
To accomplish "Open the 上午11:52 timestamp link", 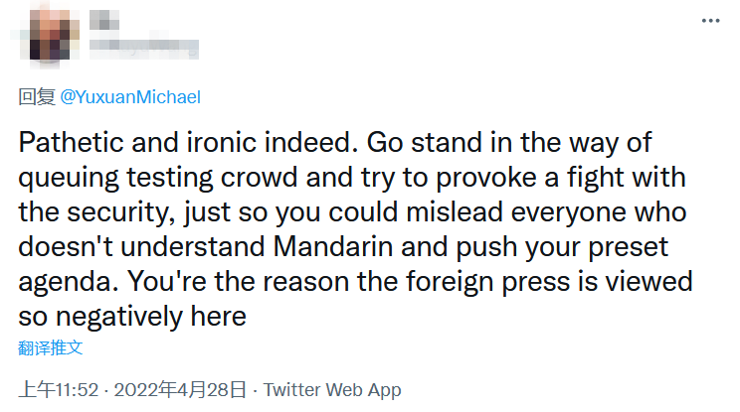I will [x=59, y=389].
